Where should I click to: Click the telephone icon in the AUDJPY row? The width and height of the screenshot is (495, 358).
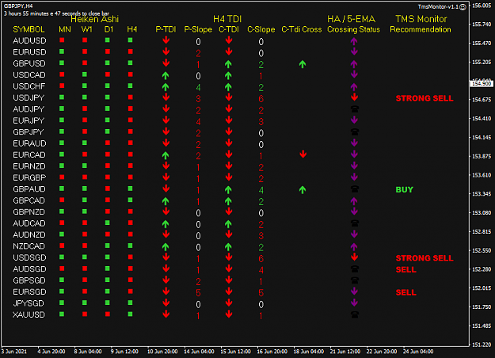coord(355,109)
